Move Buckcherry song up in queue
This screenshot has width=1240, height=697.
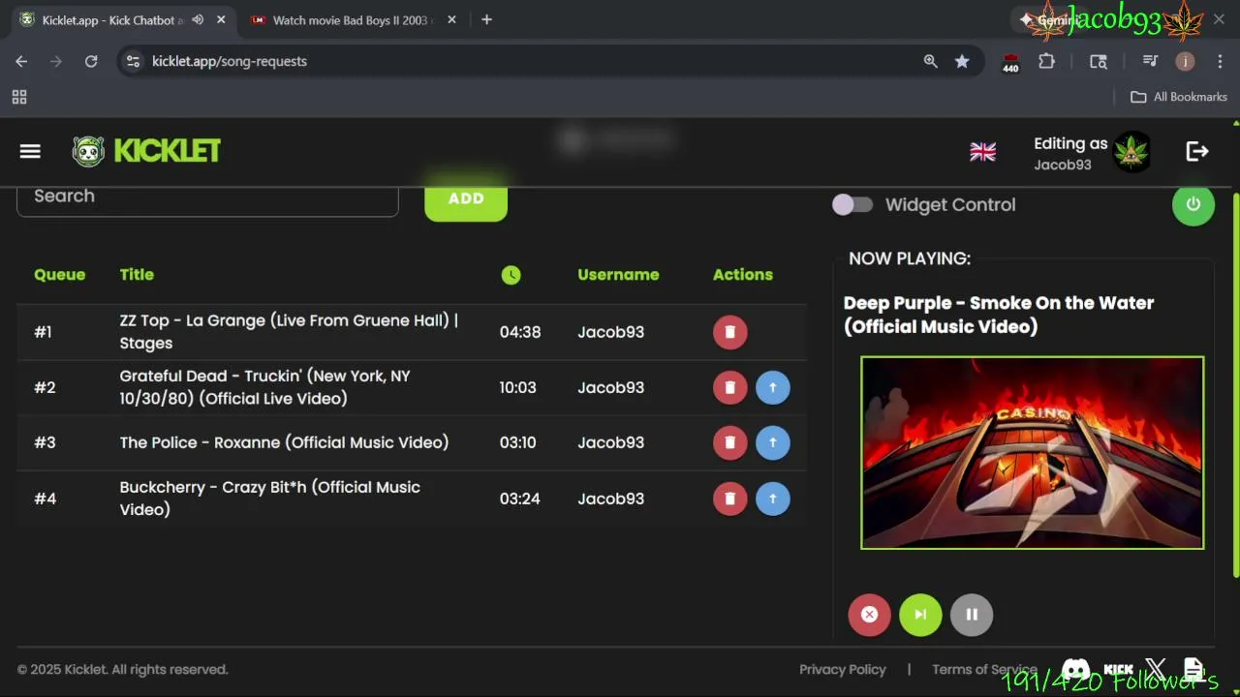point(772,499)
